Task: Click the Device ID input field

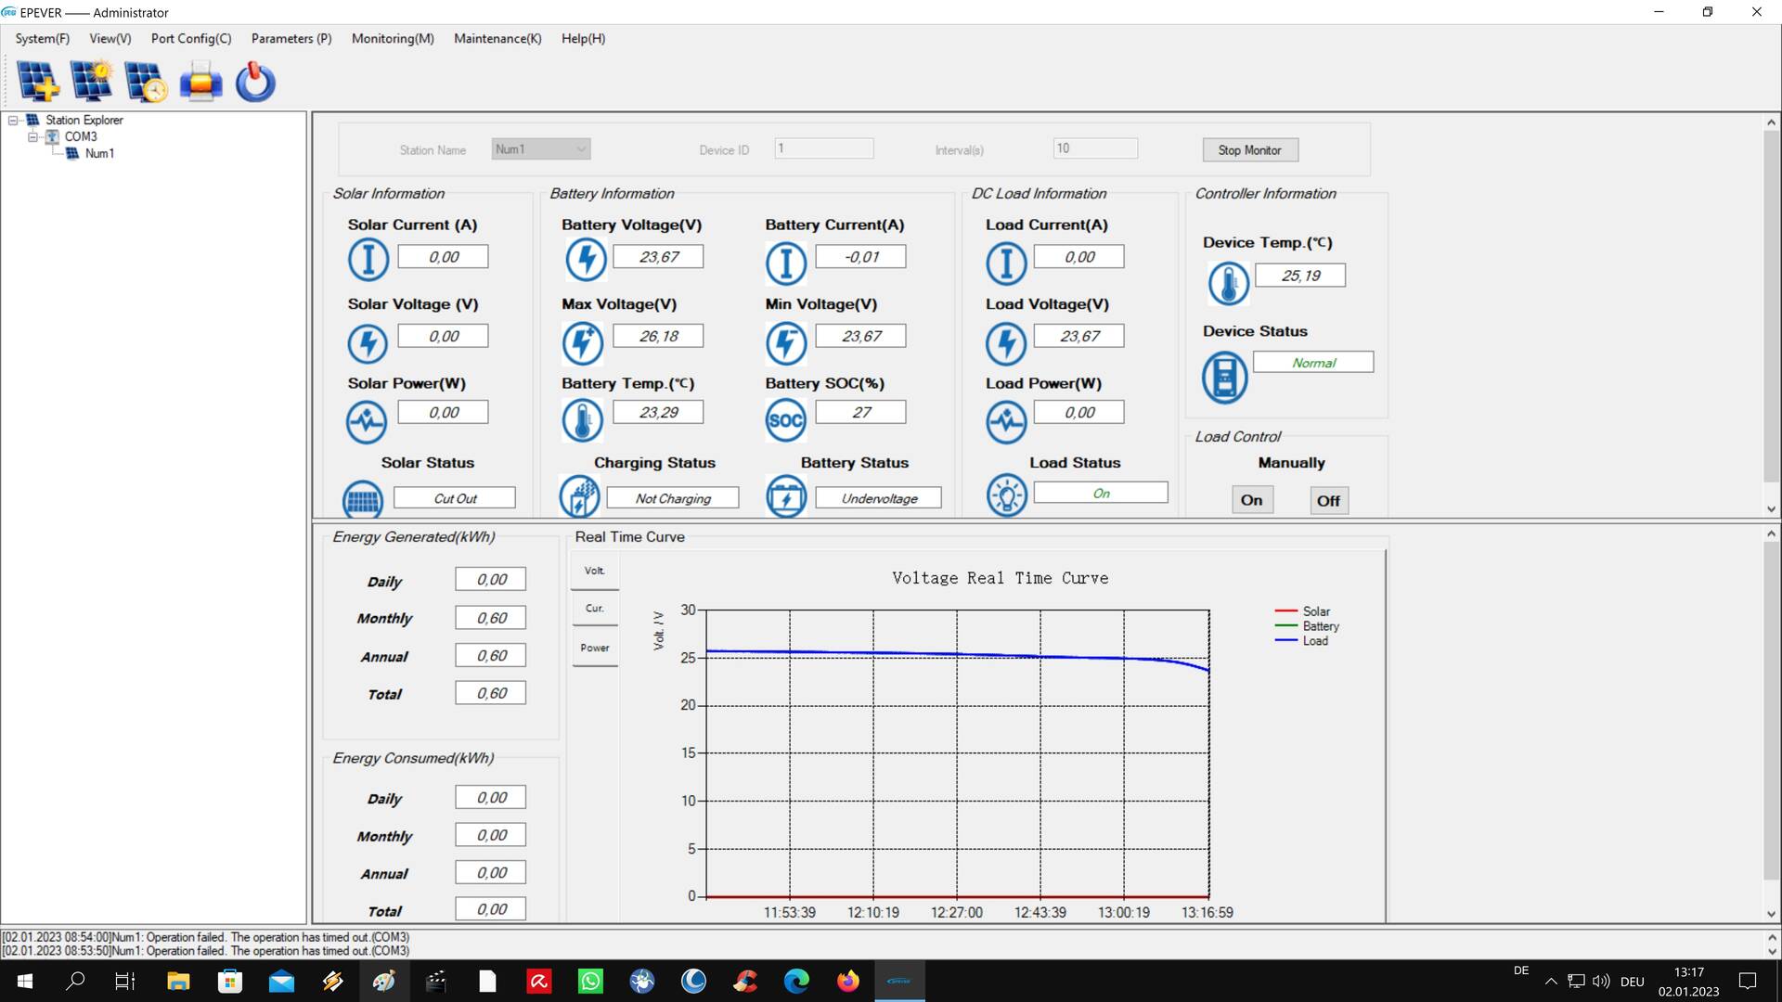Action: pyautogui.click(x=824, y=148)
